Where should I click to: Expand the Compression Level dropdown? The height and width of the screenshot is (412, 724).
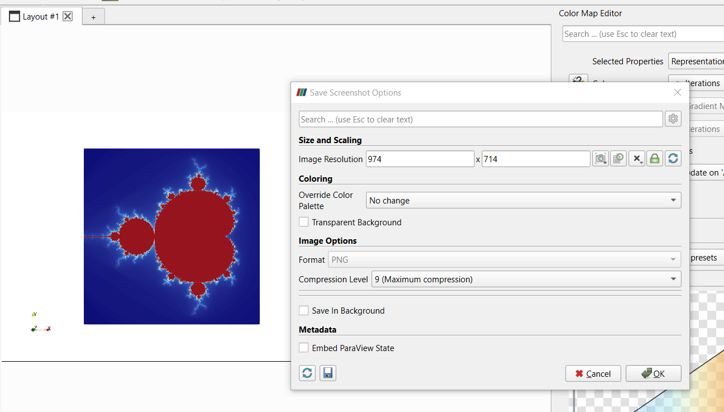point(526,279)
